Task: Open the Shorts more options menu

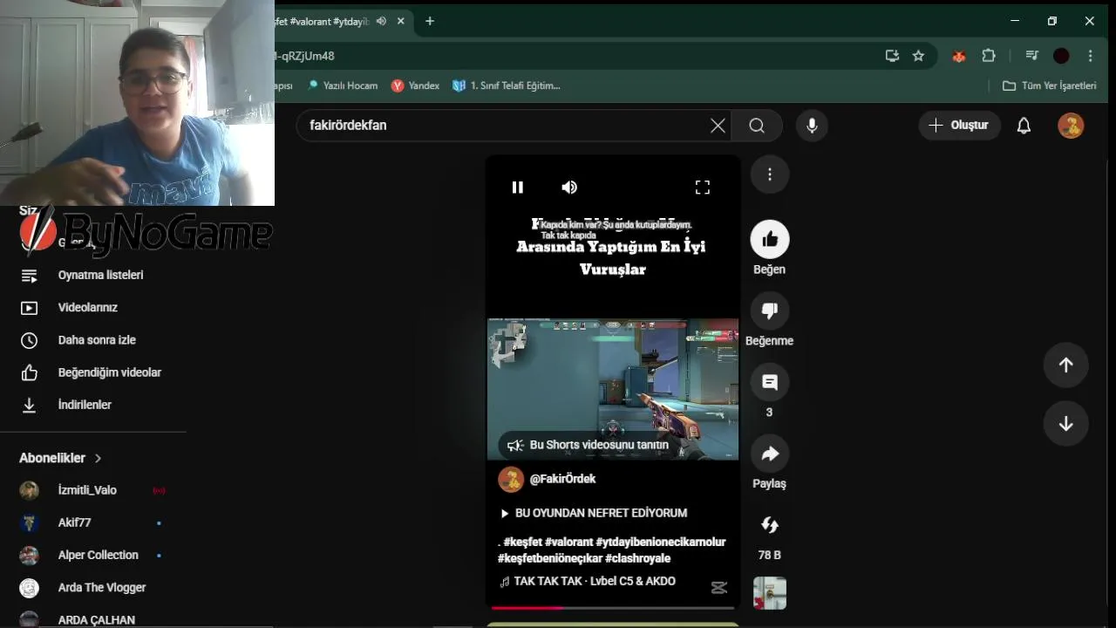Action: [770, 174]
